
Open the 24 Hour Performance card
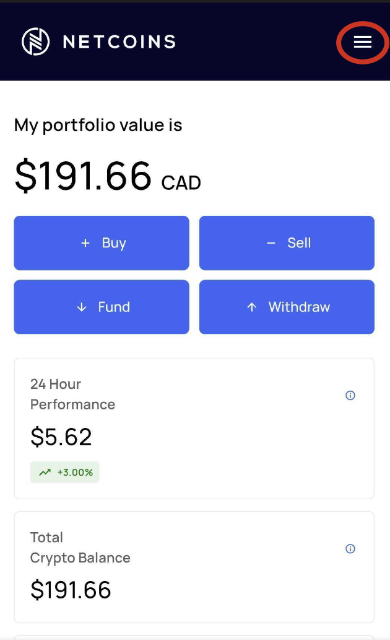click(x=194, y=428)
